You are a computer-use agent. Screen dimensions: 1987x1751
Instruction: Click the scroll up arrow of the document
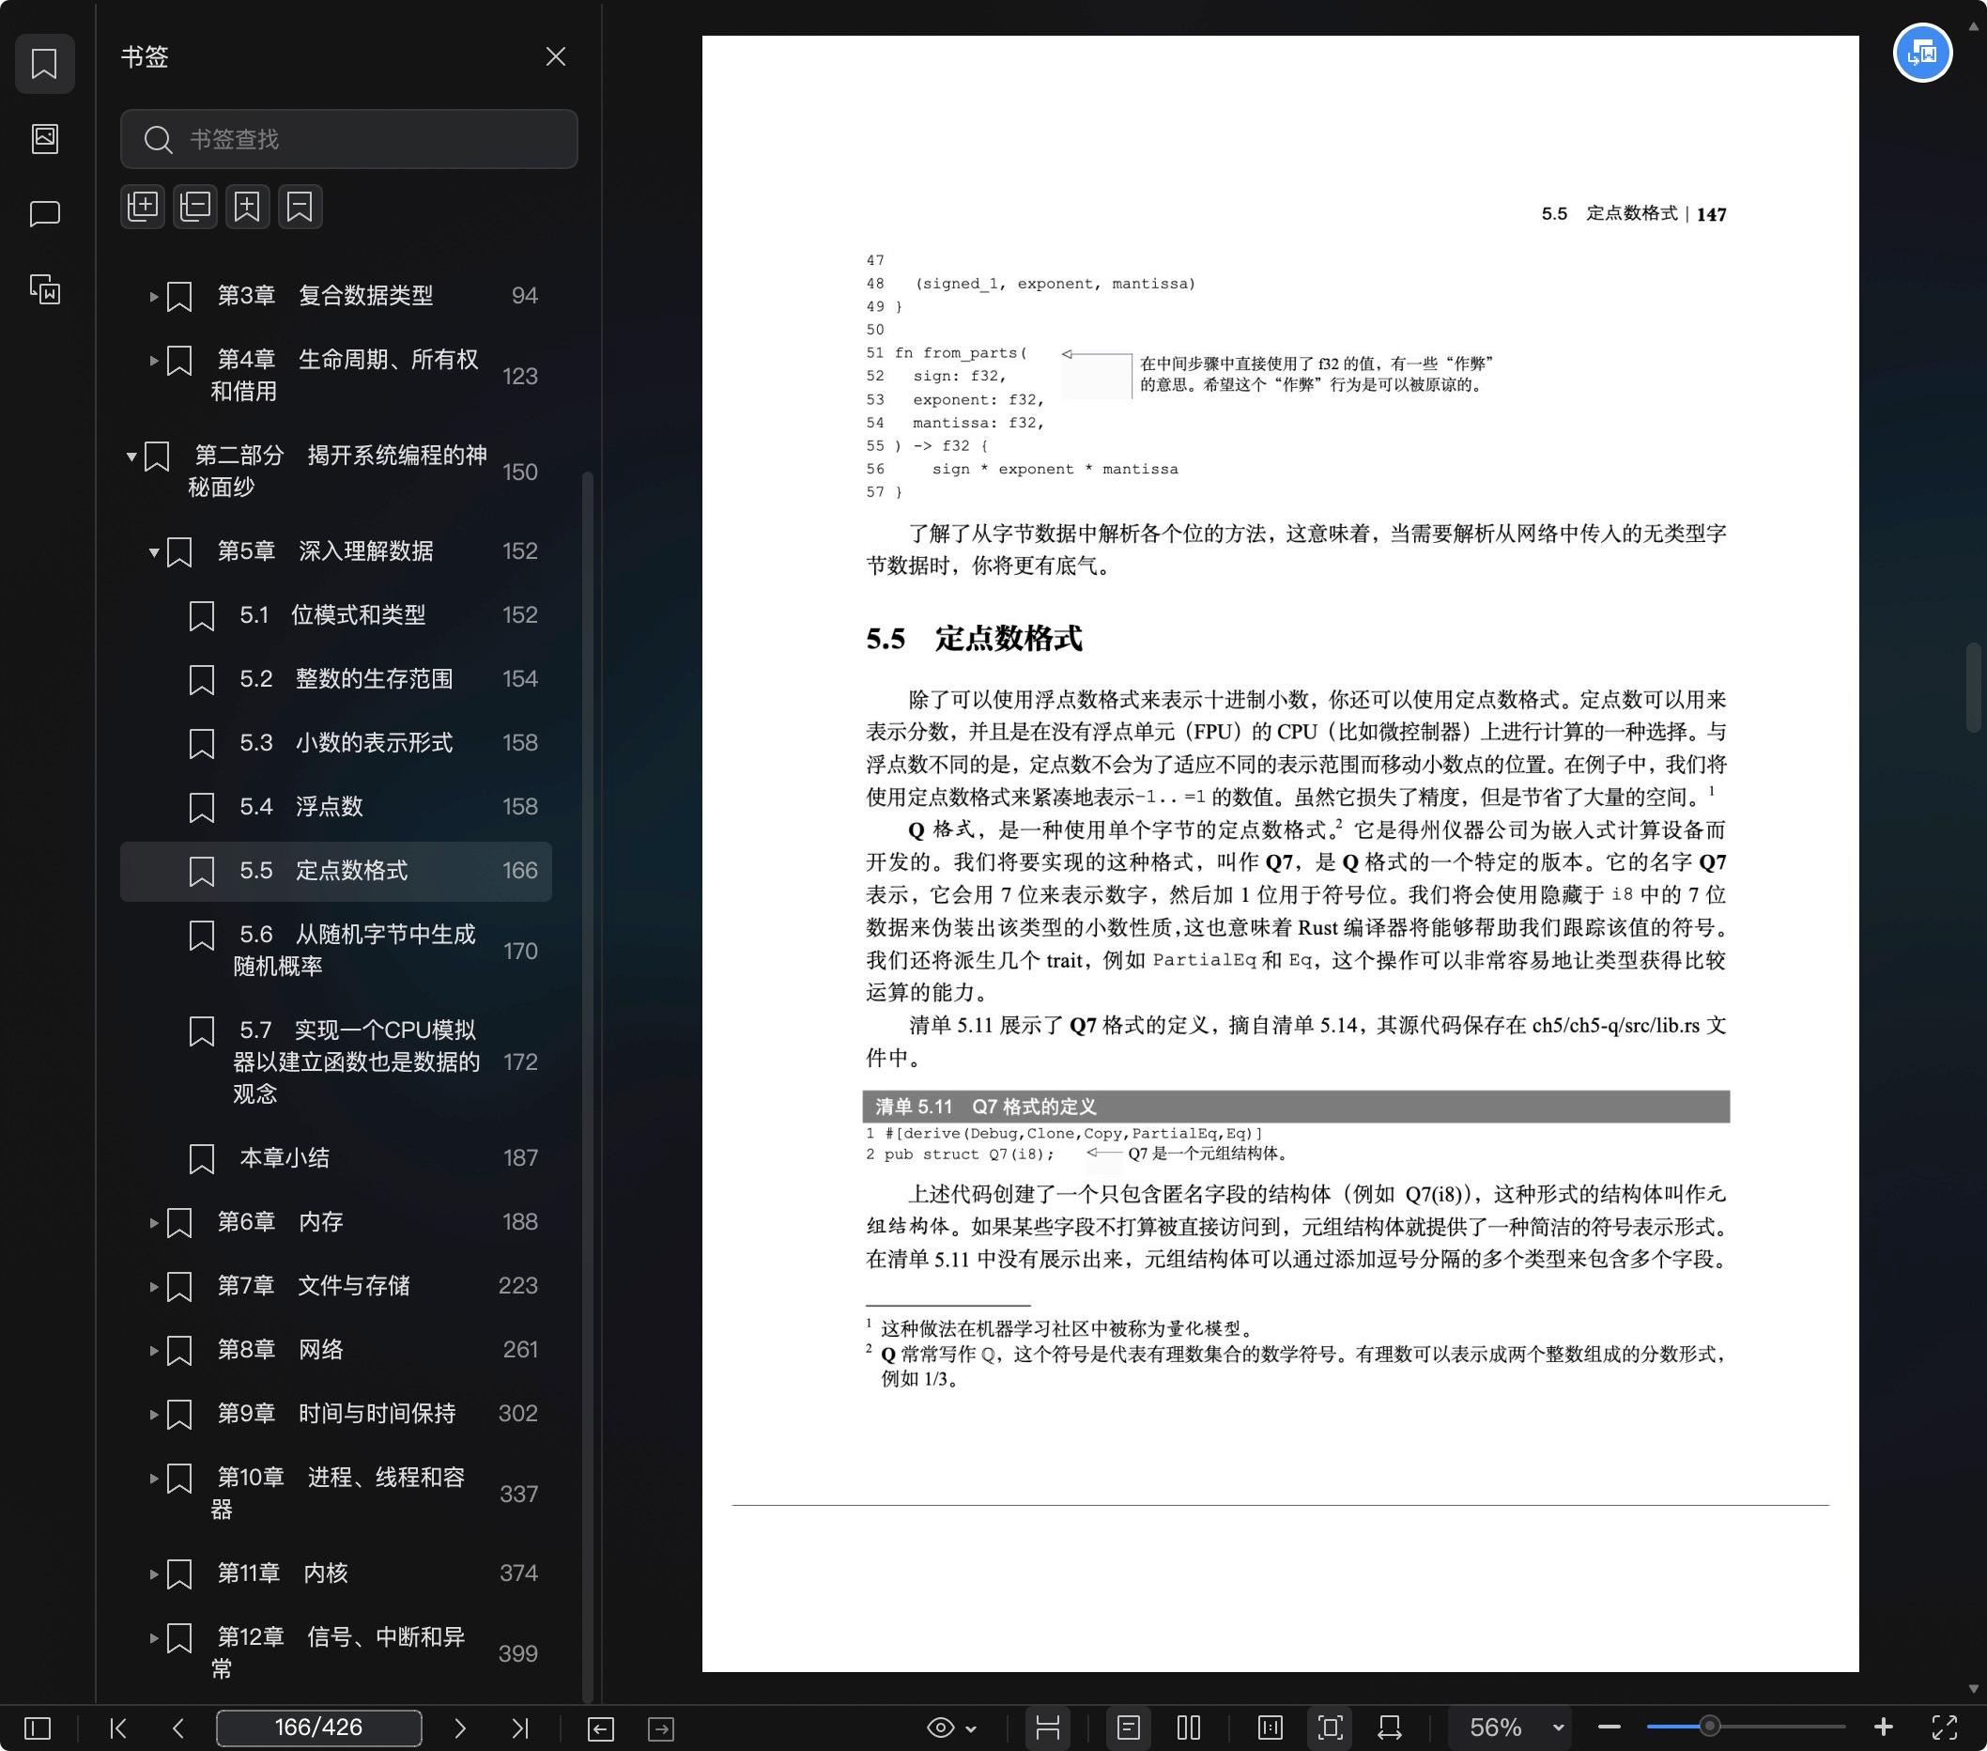pos(1974,27)
